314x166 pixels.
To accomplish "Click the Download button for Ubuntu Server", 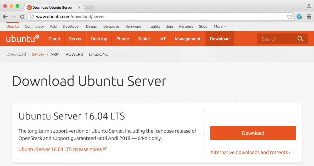I will click(253, 133).
